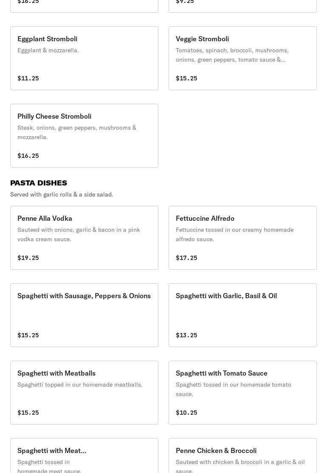The height and width of the screenshot is (473, 327).
Task: Click the $17.25 price on Fettuccine Alfredo
Action: (186, 258)
